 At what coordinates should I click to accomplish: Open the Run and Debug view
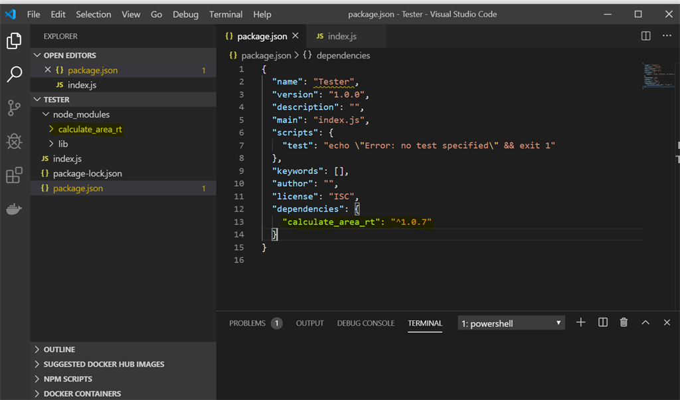14,141
